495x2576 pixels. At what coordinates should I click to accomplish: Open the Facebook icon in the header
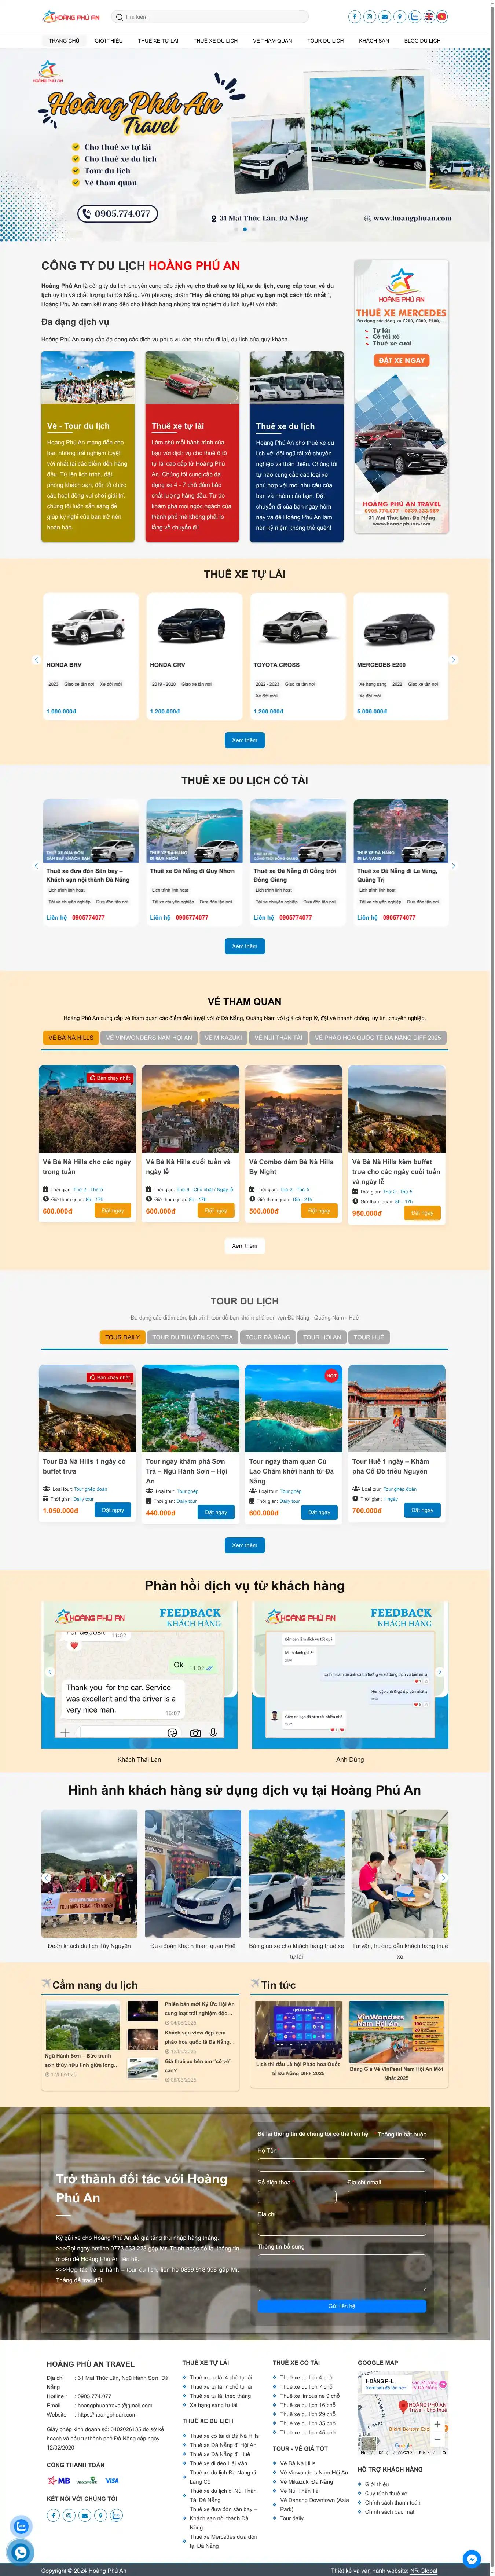point(355,17)
